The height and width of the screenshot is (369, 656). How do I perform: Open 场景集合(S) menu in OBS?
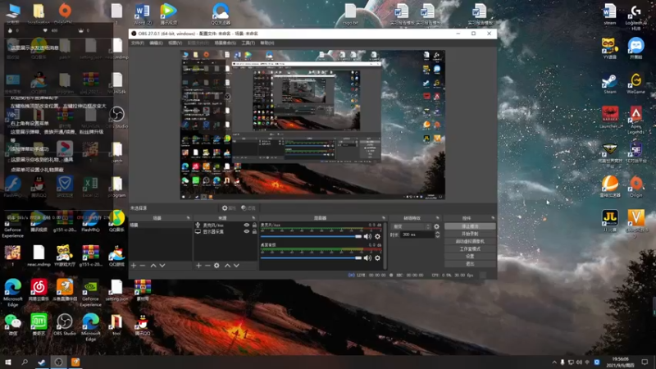pyautogui.click(x=225, y=43)
